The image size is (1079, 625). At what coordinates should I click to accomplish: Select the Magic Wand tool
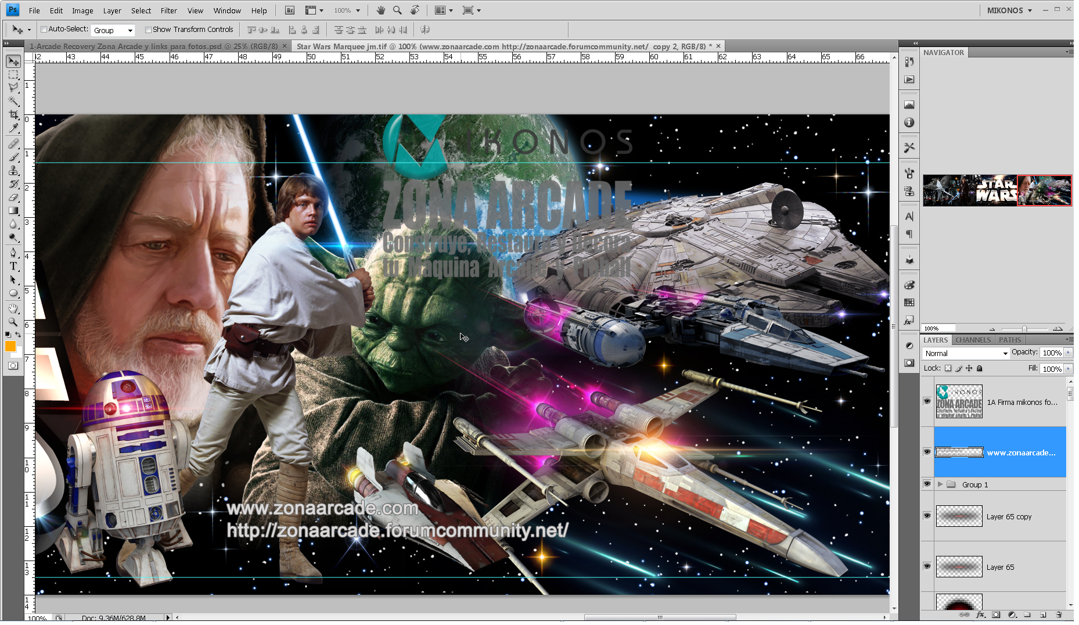coord(13,101)
